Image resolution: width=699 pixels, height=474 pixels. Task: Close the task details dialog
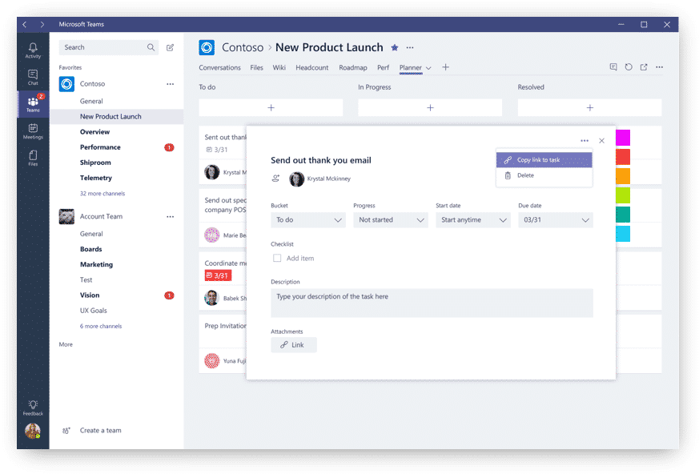coord(602,140)
